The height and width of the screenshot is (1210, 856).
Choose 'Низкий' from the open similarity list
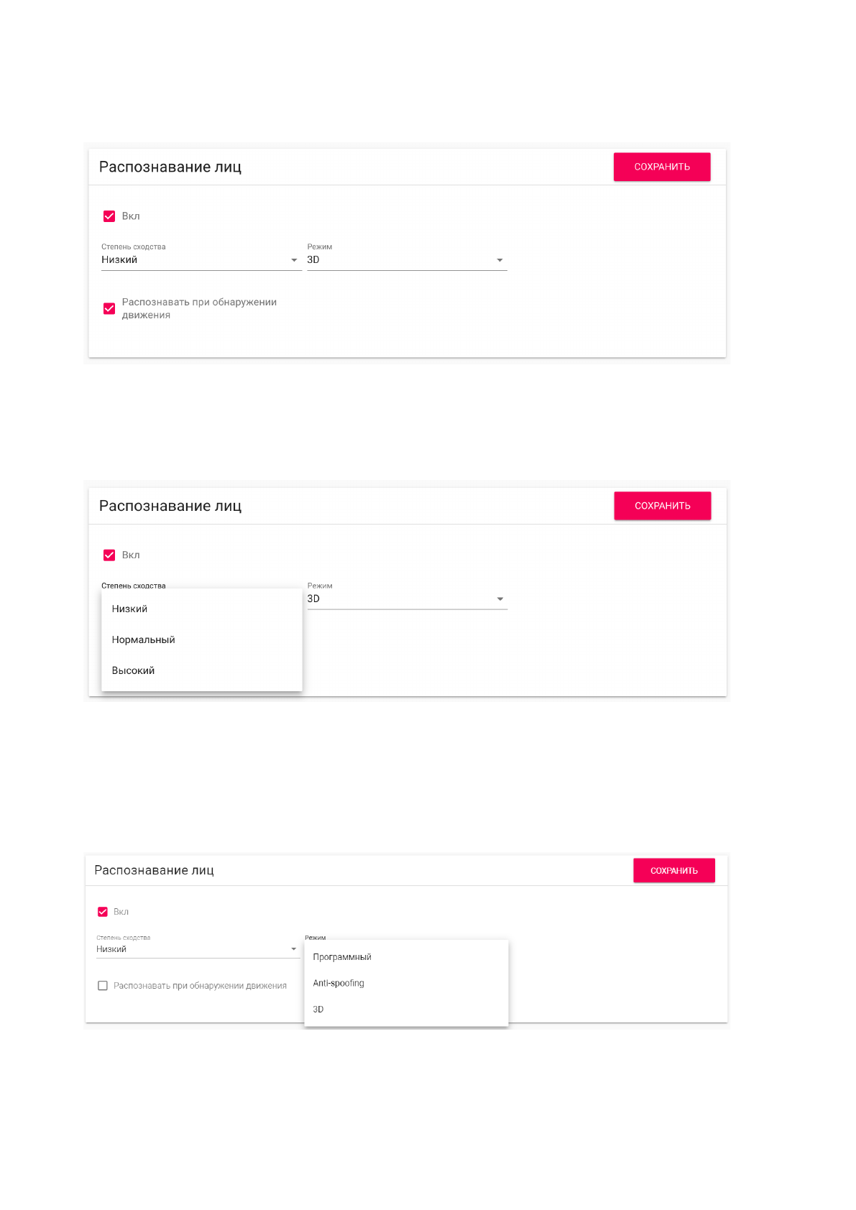(x=130, y=609)
